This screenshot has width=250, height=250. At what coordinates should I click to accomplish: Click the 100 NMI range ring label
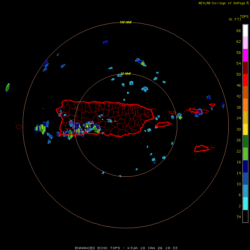pyautogui.click(x=126, y=22)
